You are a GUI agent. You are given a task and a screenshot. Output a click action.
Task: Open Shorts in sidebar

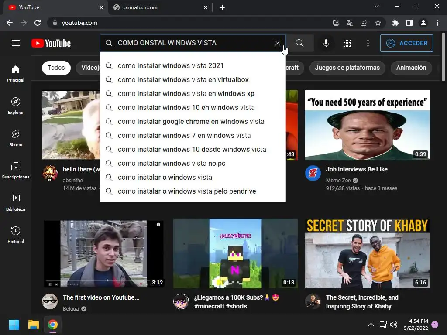coord(16,138)
